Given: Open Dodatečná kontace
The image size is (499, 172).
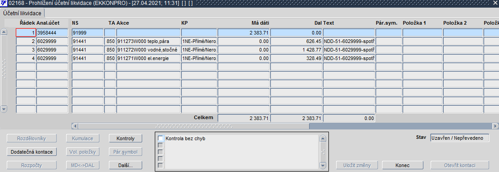Looking at the screenshot, I should pos(32,152).
